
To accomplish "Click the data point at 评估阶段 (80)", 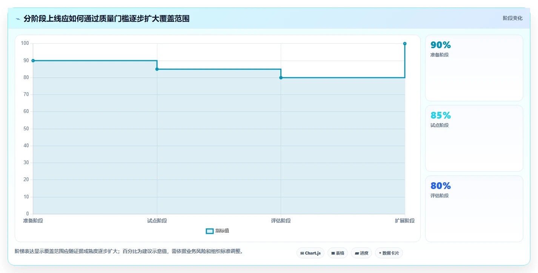I will click(281, 78).
